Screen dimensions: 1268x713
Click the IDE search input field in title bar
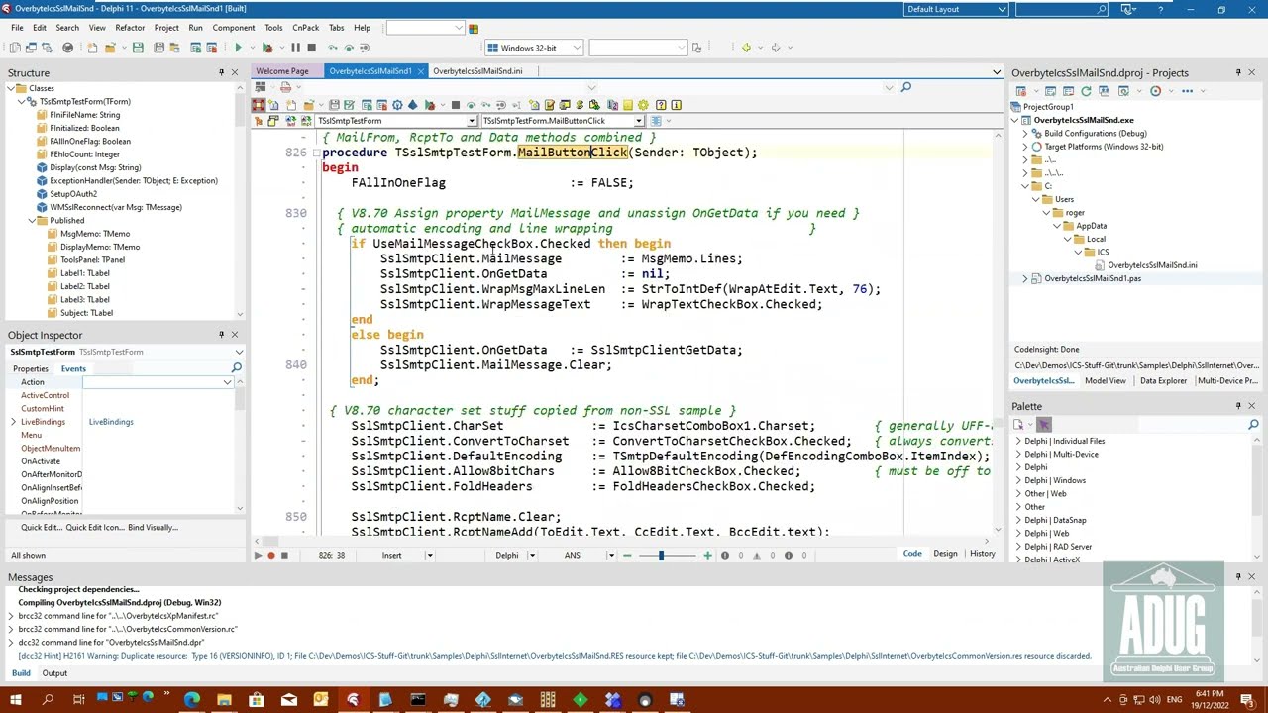[1061, 9]
